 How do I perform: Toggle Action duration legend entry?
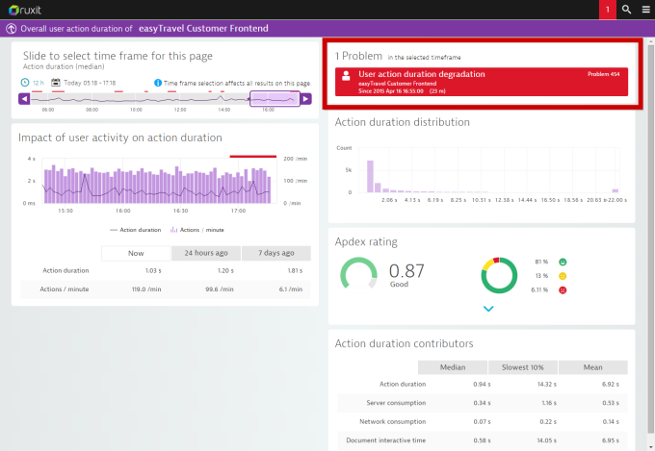[x=136, y=230]
